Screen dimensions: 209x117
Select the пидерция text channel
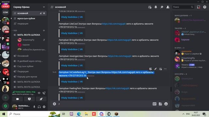coord(29,24)
